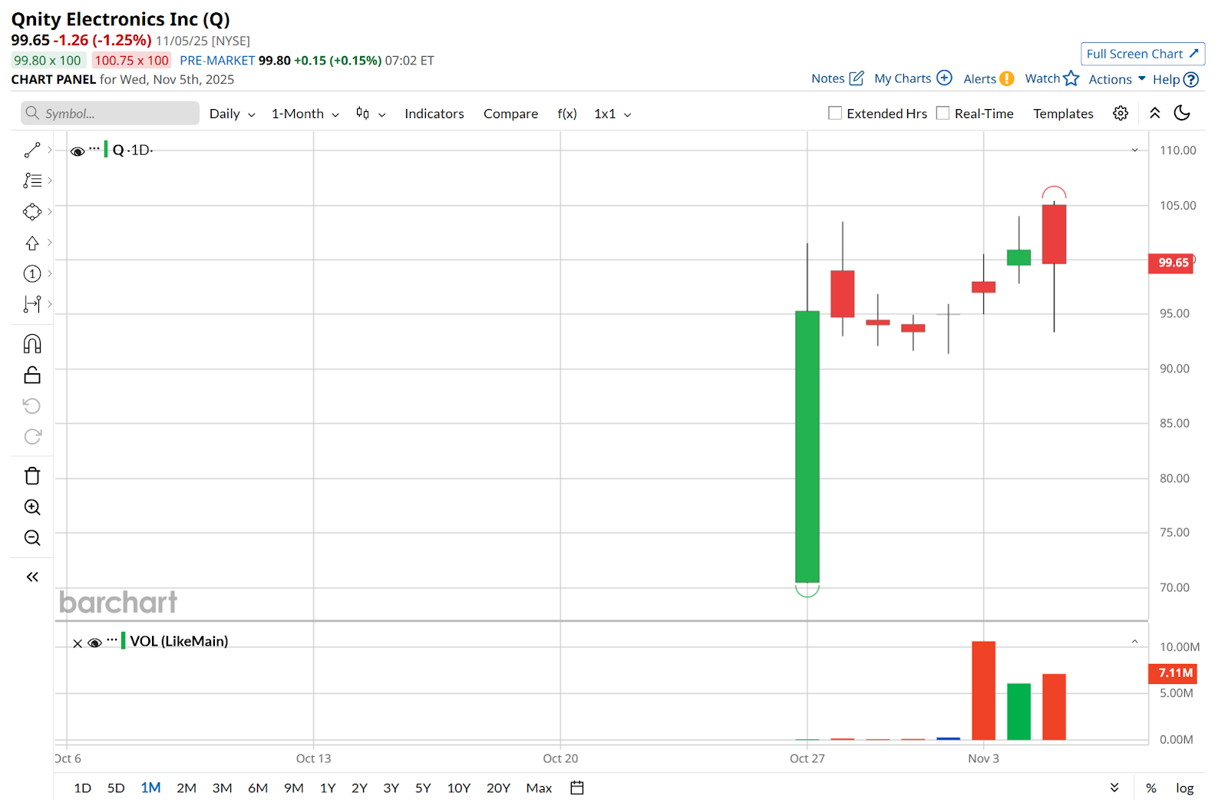This screenshot has width=1228, height=800.
Task: Collapse the main price pane
Action: [1135, 150]
